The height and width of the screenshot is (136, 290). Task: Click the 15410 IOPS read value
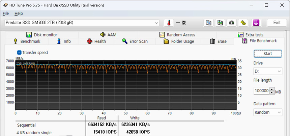pyautogui.click(x=106, y=132)
